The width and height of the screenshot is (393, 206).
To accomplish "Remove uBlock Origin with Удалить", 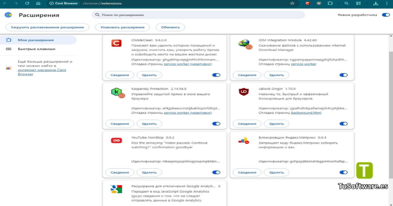I will pos(276,124).
